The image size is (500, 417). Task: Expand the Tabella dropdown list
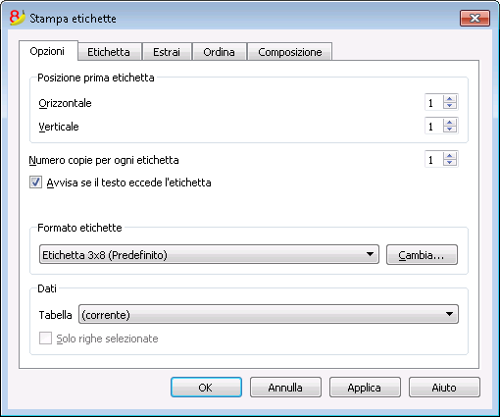pyautogui.click(x=269, y=314)
